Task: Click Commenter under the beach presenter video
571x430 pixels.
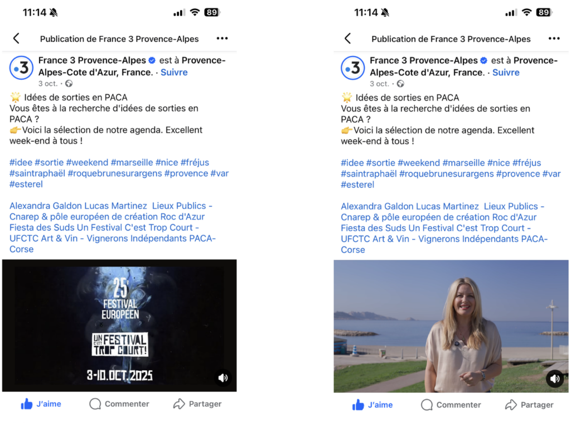Action: pyautogui.click(x=451, y=405)
